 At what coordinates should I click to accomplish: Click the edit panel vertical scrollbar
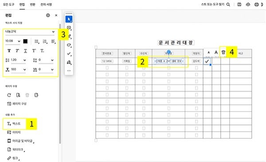(60, 84)
